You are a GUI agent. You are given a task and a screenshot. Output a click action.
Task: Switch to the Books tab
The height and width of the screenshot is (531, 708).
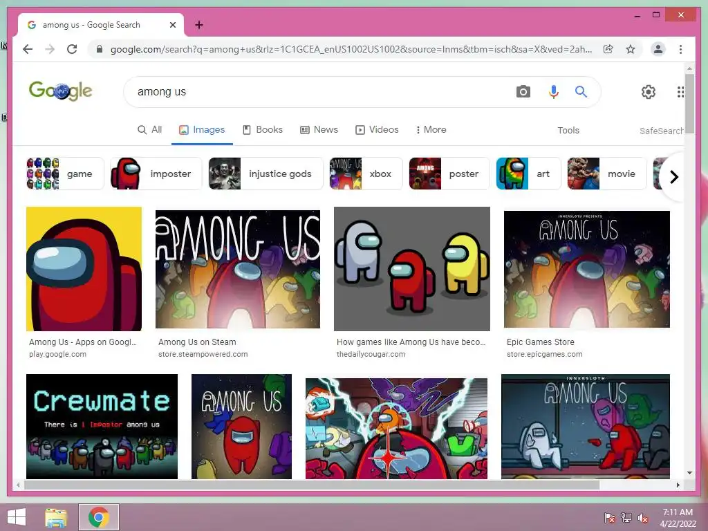[x=262, y=130]
